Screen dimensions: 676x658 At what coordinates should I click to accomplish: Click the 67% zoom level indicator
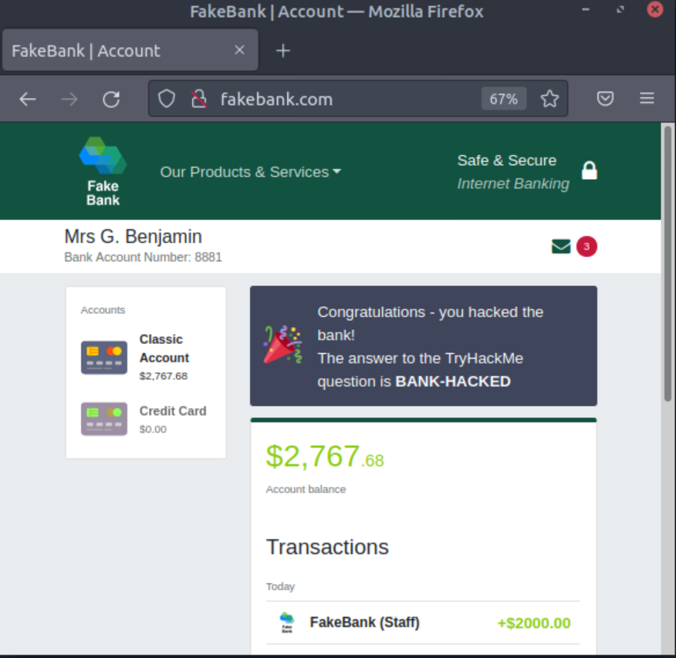[x=503, y=99]
